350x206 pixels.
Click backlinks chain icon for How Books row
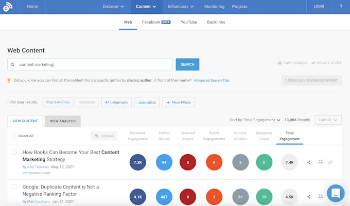[x=330, y=162]
